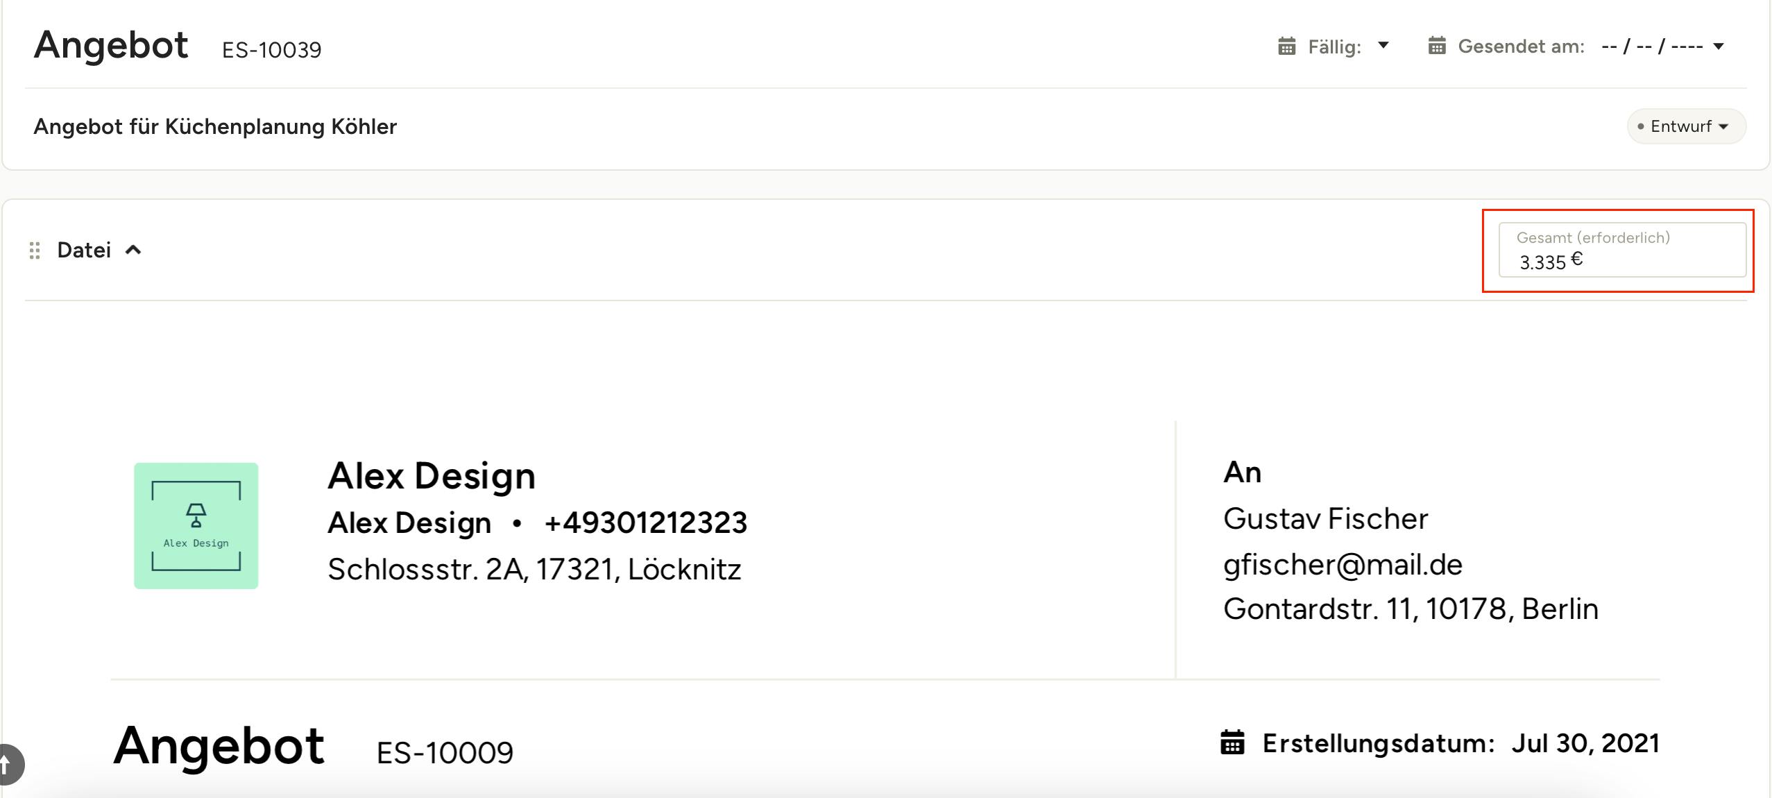Click the creation date Jul 30, 2021
Screen dimensions: 1772x798
click(1585, 743)
